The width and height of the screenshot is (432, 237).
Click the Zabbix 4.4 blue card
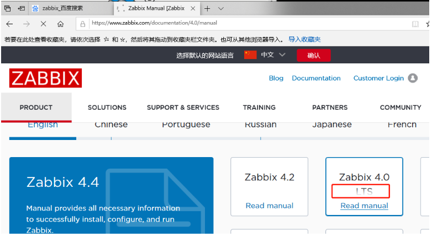[111, 196]
